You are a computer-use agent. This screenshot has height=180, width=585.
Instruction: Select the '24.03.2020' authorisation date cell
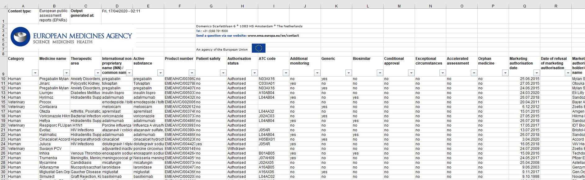pyautogui.click(x=524, y=93)
